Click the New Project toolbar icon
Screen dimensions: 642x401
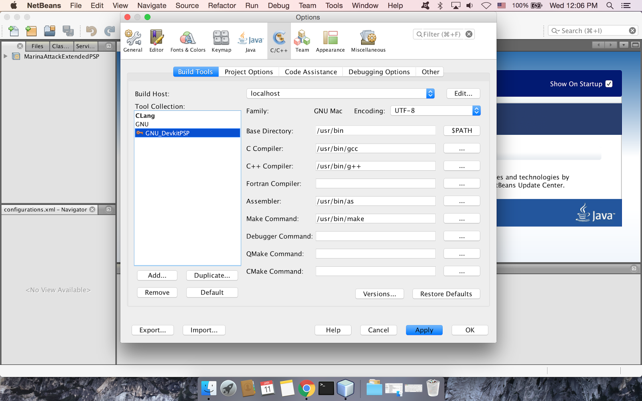pyautogui.click(x=31, y=31)
